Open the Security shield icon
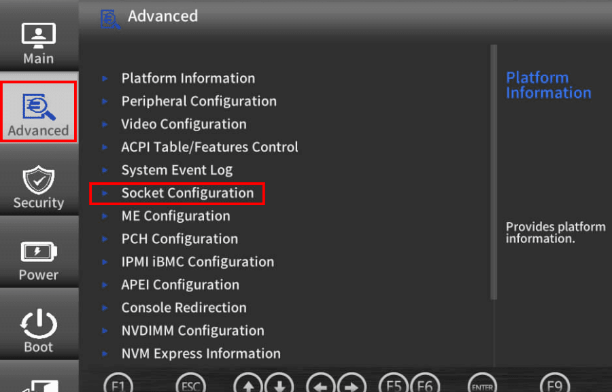 39,179
